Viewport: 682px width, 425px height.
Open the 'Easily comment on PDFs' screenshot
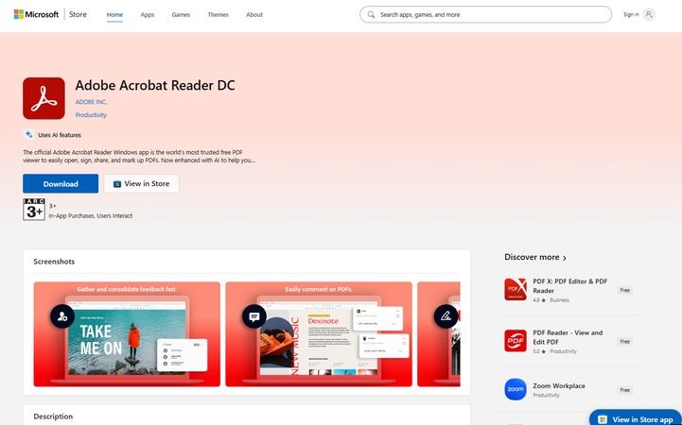pos(319,334)
